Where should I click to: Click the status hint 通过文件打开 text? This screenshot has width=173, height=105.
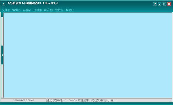click(82, 100)
